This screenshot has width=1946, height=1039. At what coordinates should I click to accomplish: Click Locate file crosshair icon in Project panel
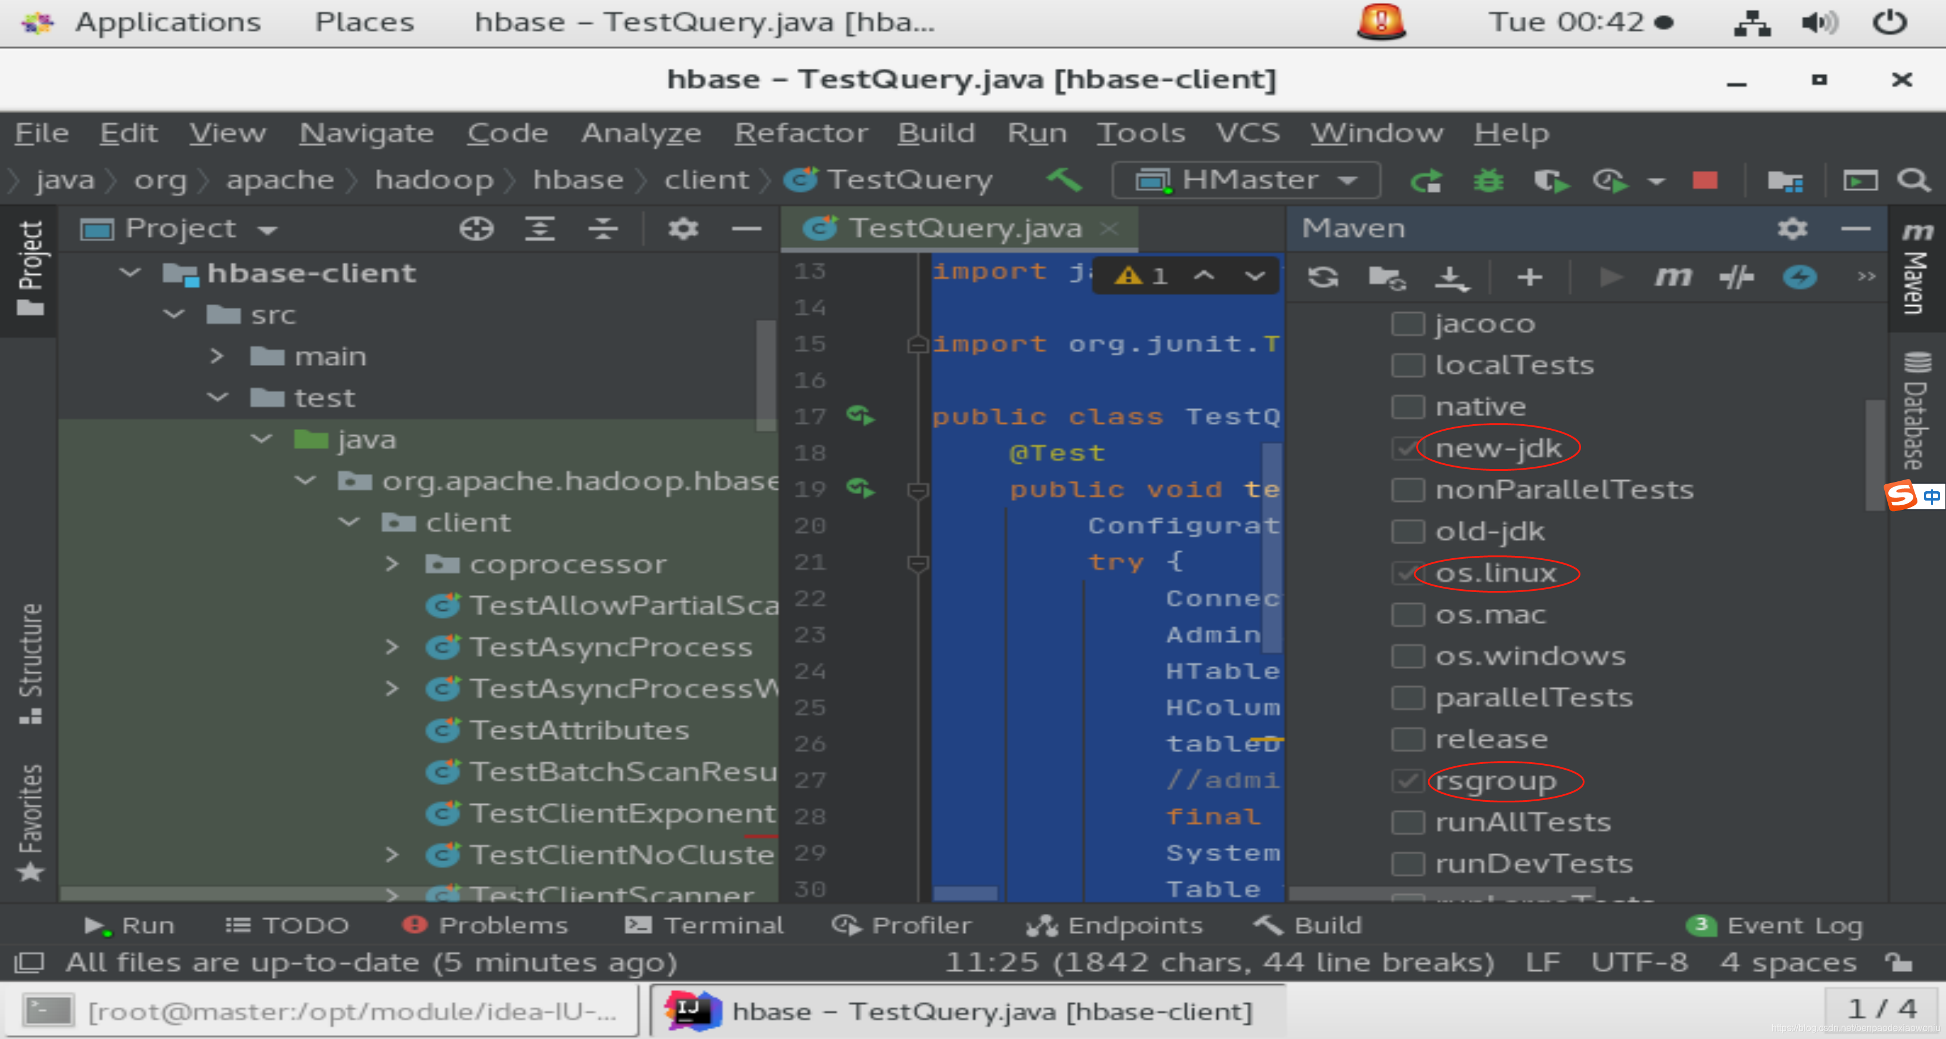pyautogui.click(x=476, y=228)
